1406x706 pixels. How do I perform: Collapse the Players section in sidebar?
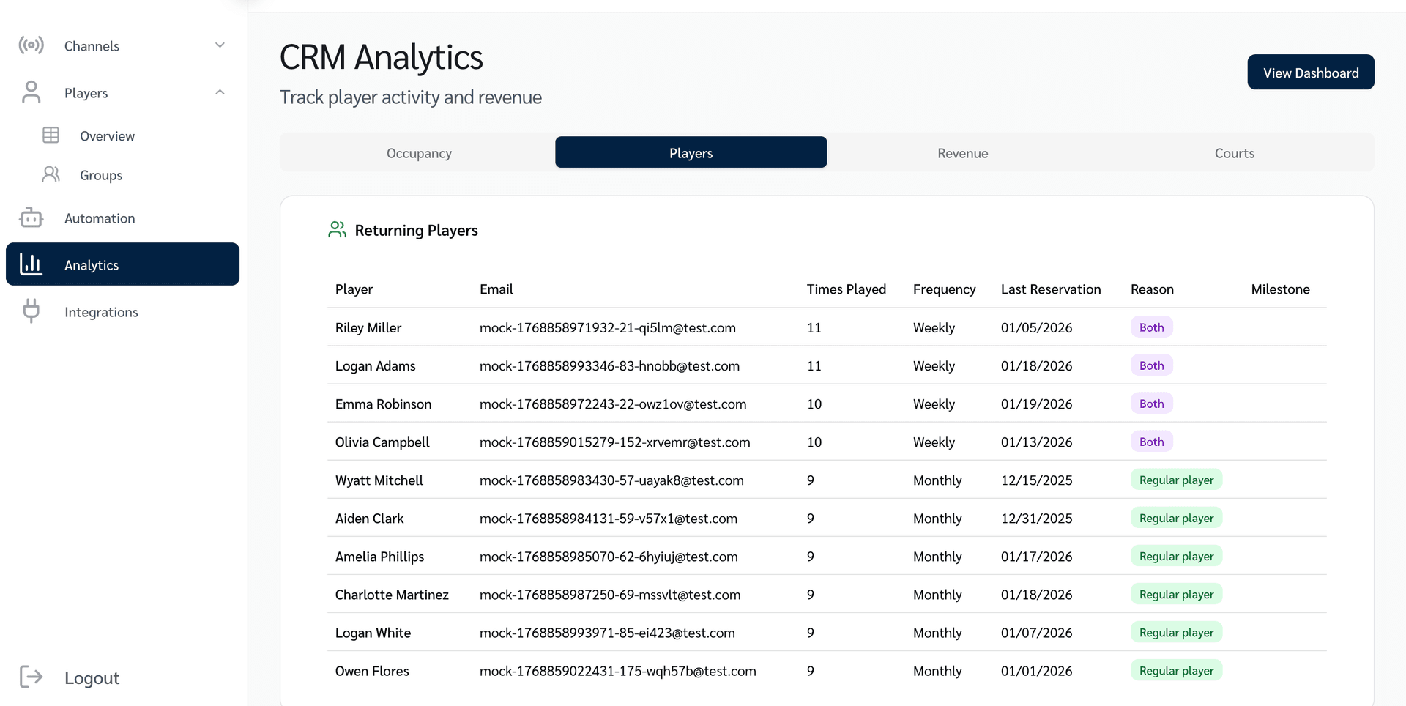220,92
